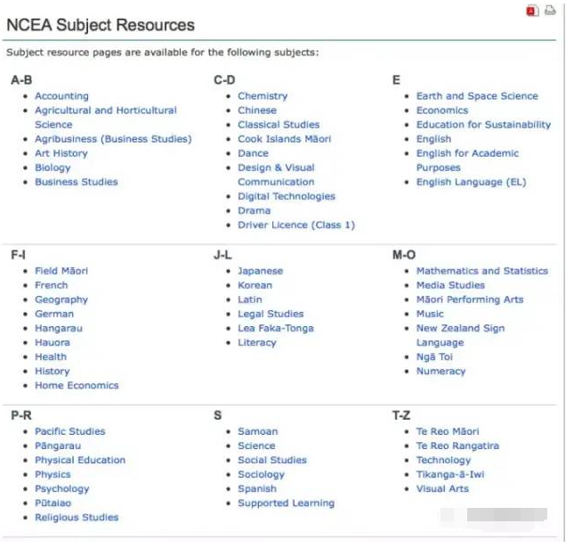Open New Zealand Sign Language resources

pos(460,335)
